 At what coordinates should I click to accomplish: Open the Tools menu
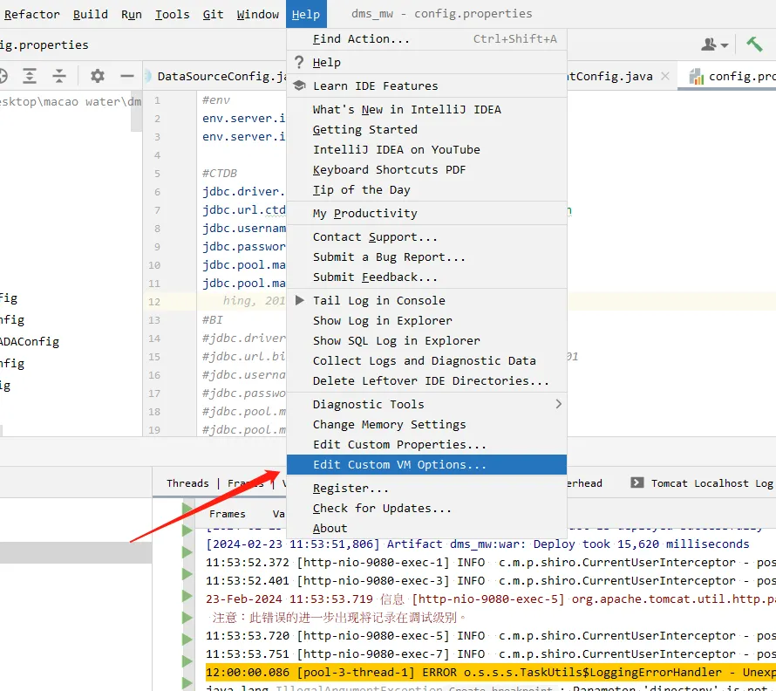173,14
